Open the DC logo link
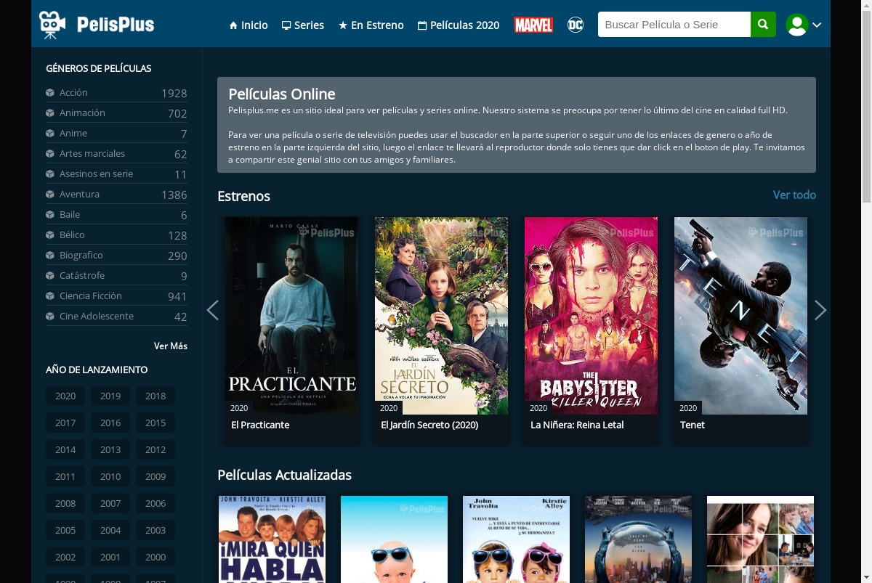This screenshot has height=583, width=872. tap(576, 25)
